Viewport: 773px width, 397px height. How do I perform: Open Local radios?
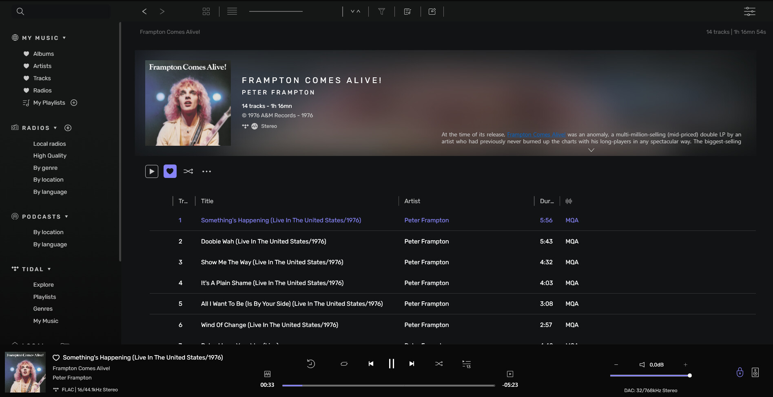(49, 144)
